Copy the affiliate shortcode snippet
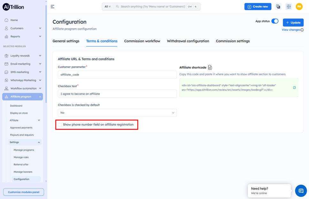Screen dimensions: 309x199 click(294, 88)
